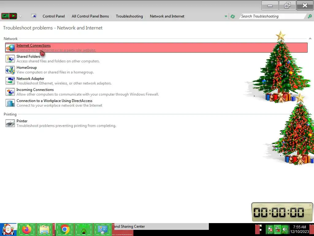This screenshot has width=314, height=236.
Task: Open Firefox from the taskbar
Action: pos(27,229)
